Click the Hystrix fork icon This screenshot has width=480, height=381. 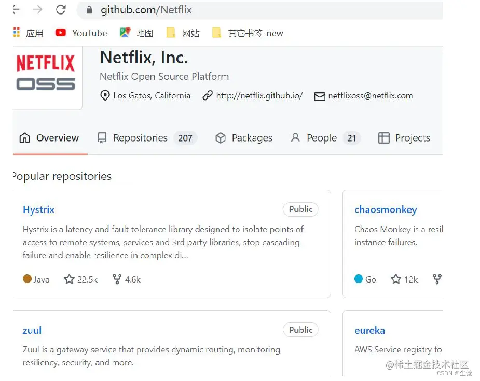(x=117, y=279)
